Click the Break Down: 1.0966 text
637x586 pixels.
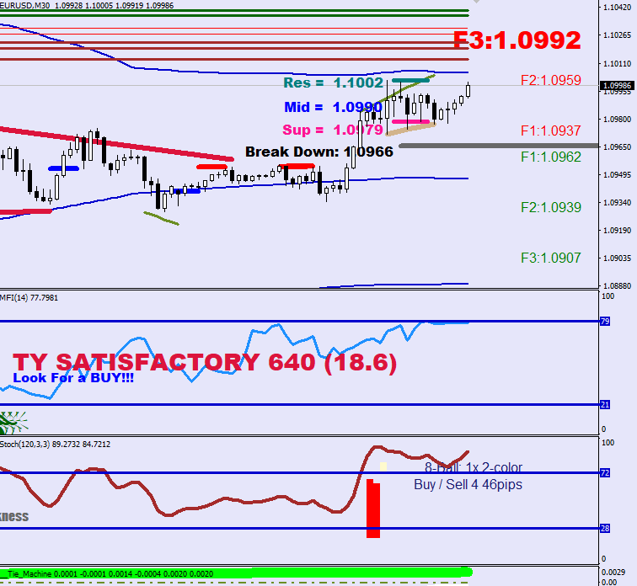pos(318,152)
